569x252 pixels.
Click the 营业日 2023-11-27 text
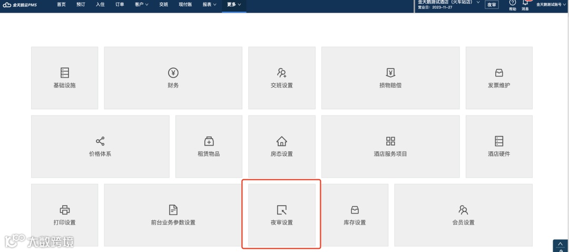[435, 7]
